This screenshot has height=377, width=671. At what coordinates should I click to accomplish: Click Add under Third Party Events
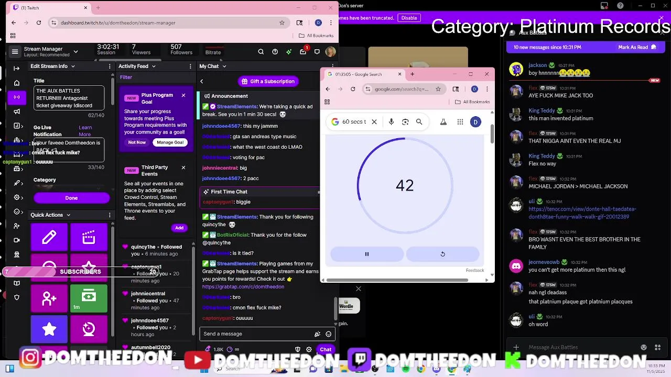[179, 228]
